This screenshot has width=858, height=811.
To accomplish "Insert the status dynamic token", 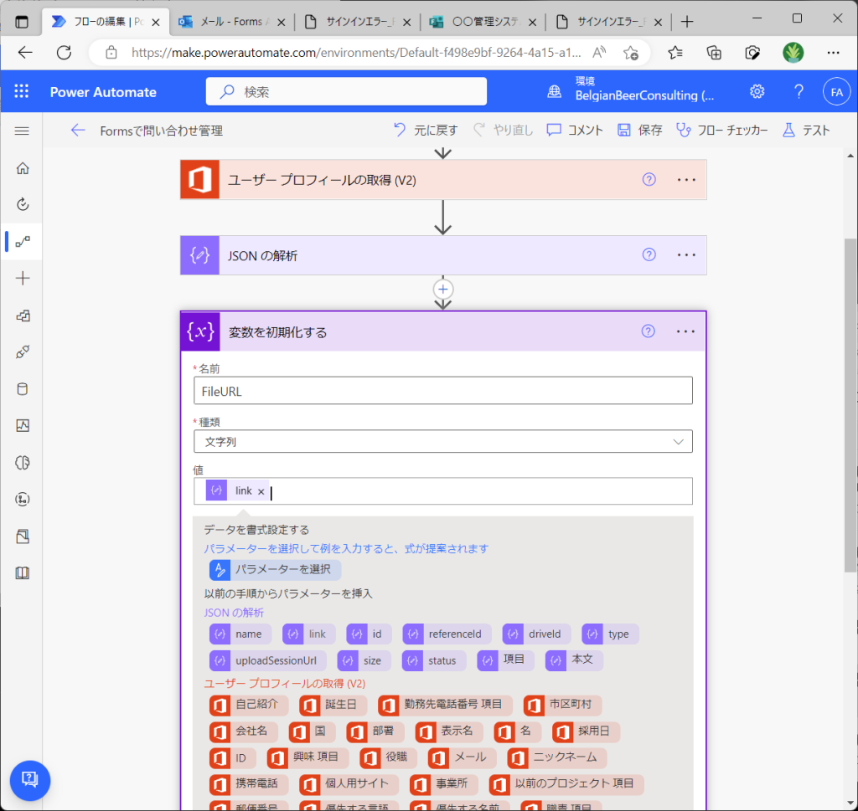I will 433,660.
